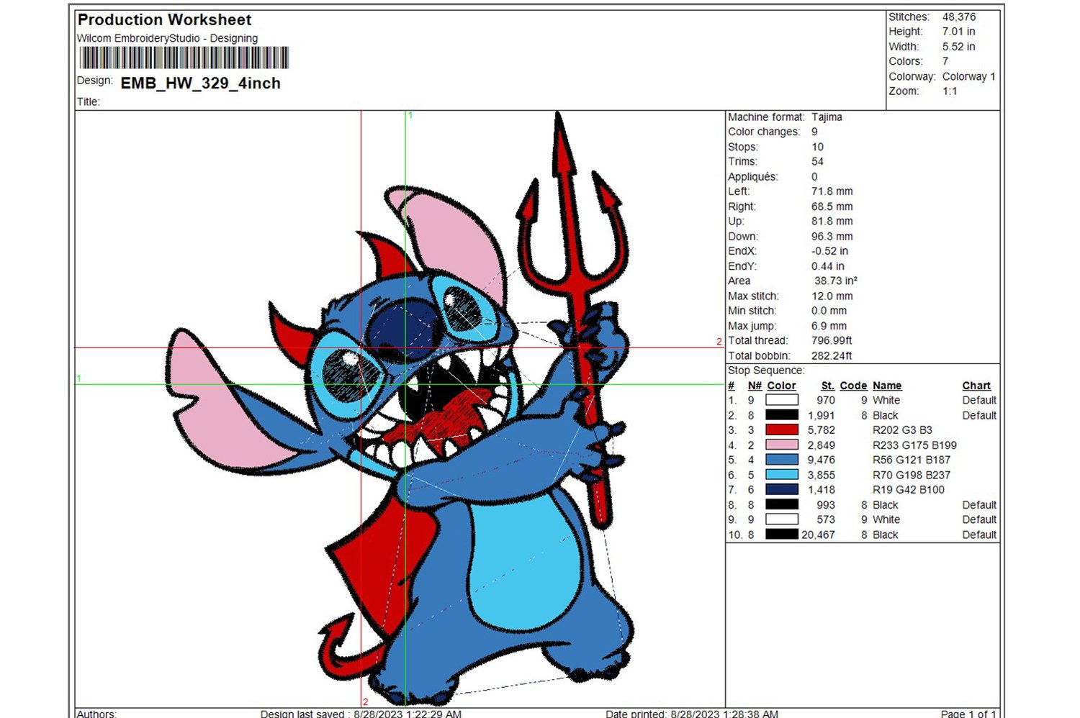
Task: Select the Max stitch value 12.0 mm
Action: pyautogui.click(x=832, y=296)
